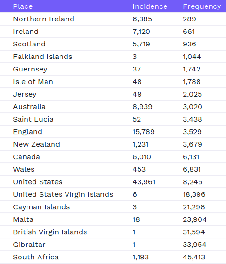
Task: Sort the table by the Place header
Action: click(23, 6)
